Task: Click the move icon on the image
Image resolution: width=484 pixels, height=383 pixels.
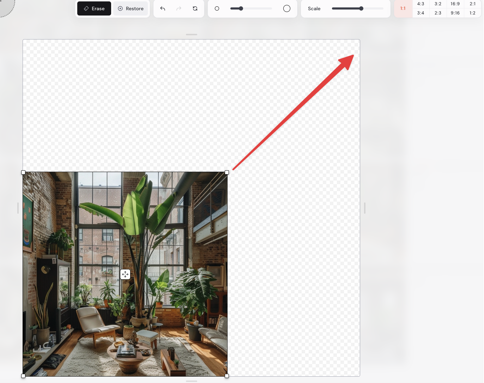Action: point(125,274)
